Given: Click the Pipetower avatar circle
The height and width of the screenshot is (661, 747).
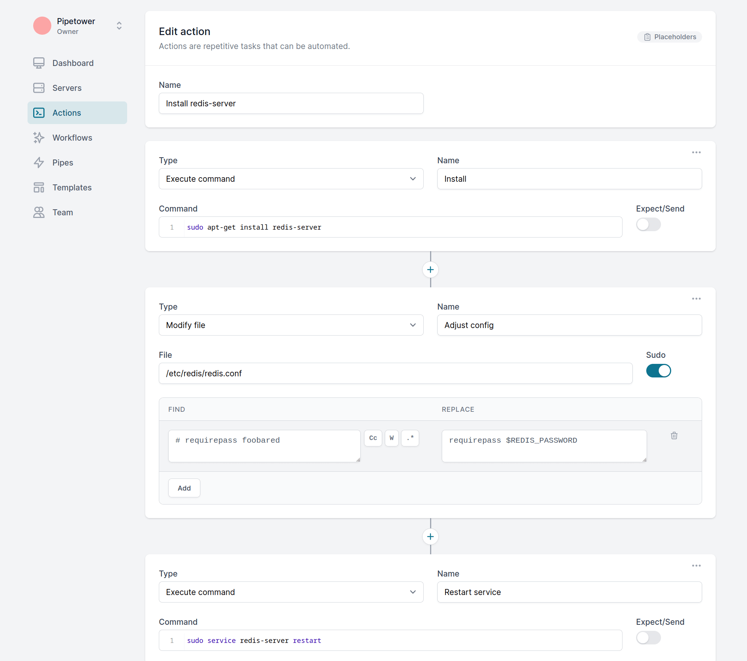Looking at the screenshot, I should (x=42, y=26).
